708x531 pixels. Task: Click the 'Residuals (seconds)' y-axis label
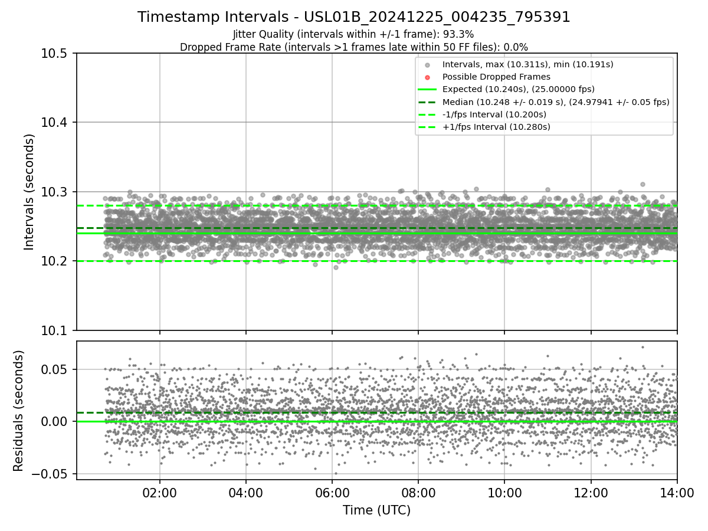(x=19, y=411)
